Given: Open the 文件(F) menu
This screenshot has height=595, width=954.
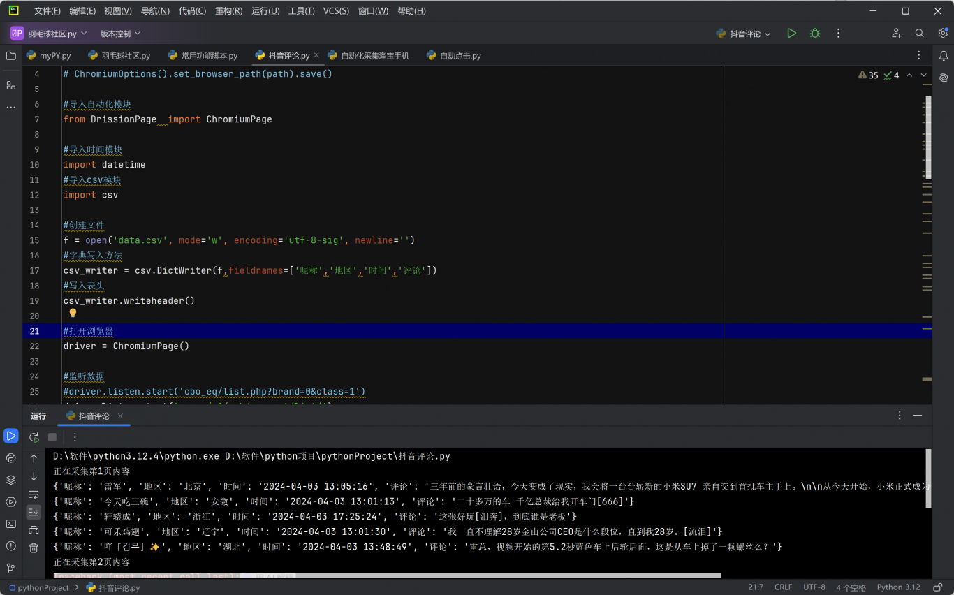Looking at the screenshot, I should (x=47, y=11).
